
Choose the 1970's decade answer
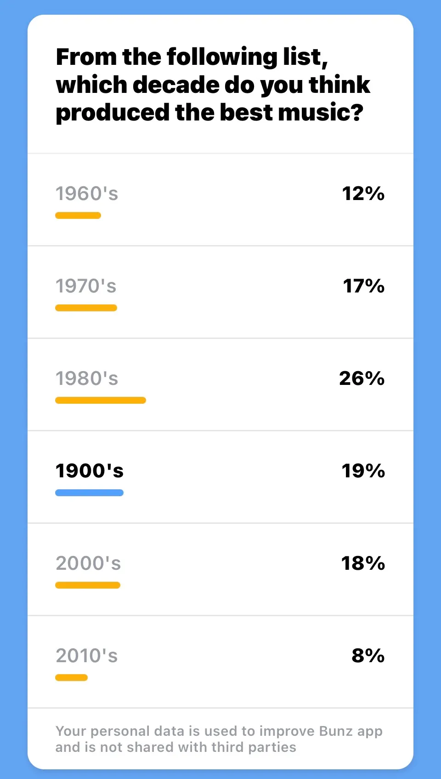[x=86, y=286]
